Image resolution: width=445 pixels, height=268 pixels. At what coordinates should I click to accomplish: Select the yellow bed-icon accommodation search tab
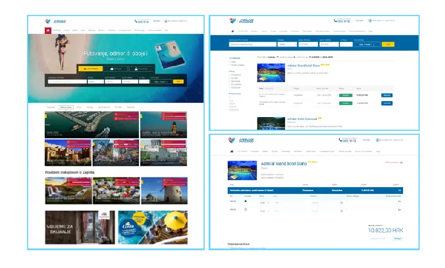(x=90, y=69)
